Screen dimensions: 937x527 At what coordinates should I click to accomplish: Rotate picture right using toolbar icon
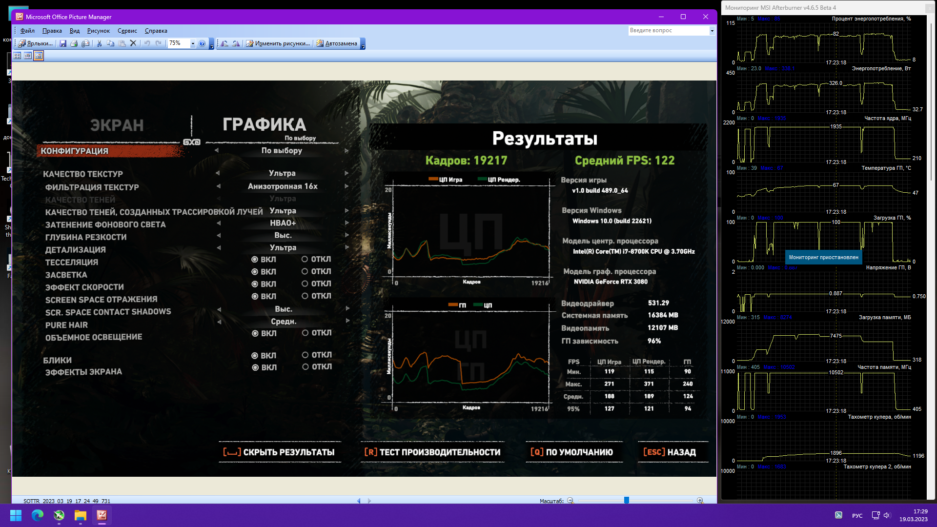[x=236, y=43]
